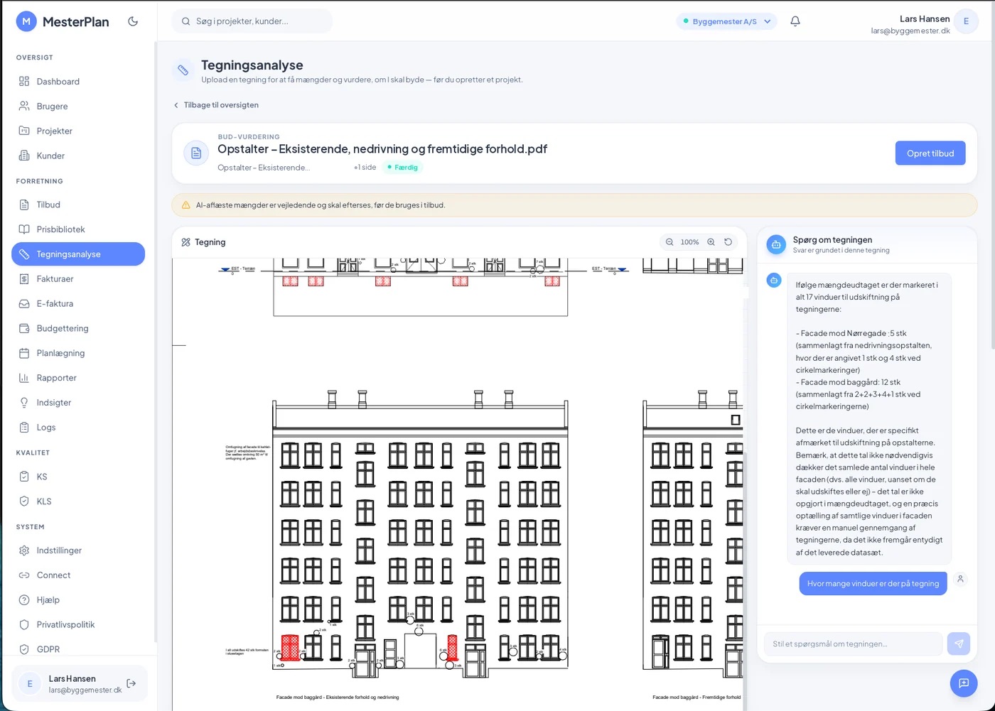995x711 pixels.
Task: Click the Tegningsanalyse page header icon
Action: point(183,70)
